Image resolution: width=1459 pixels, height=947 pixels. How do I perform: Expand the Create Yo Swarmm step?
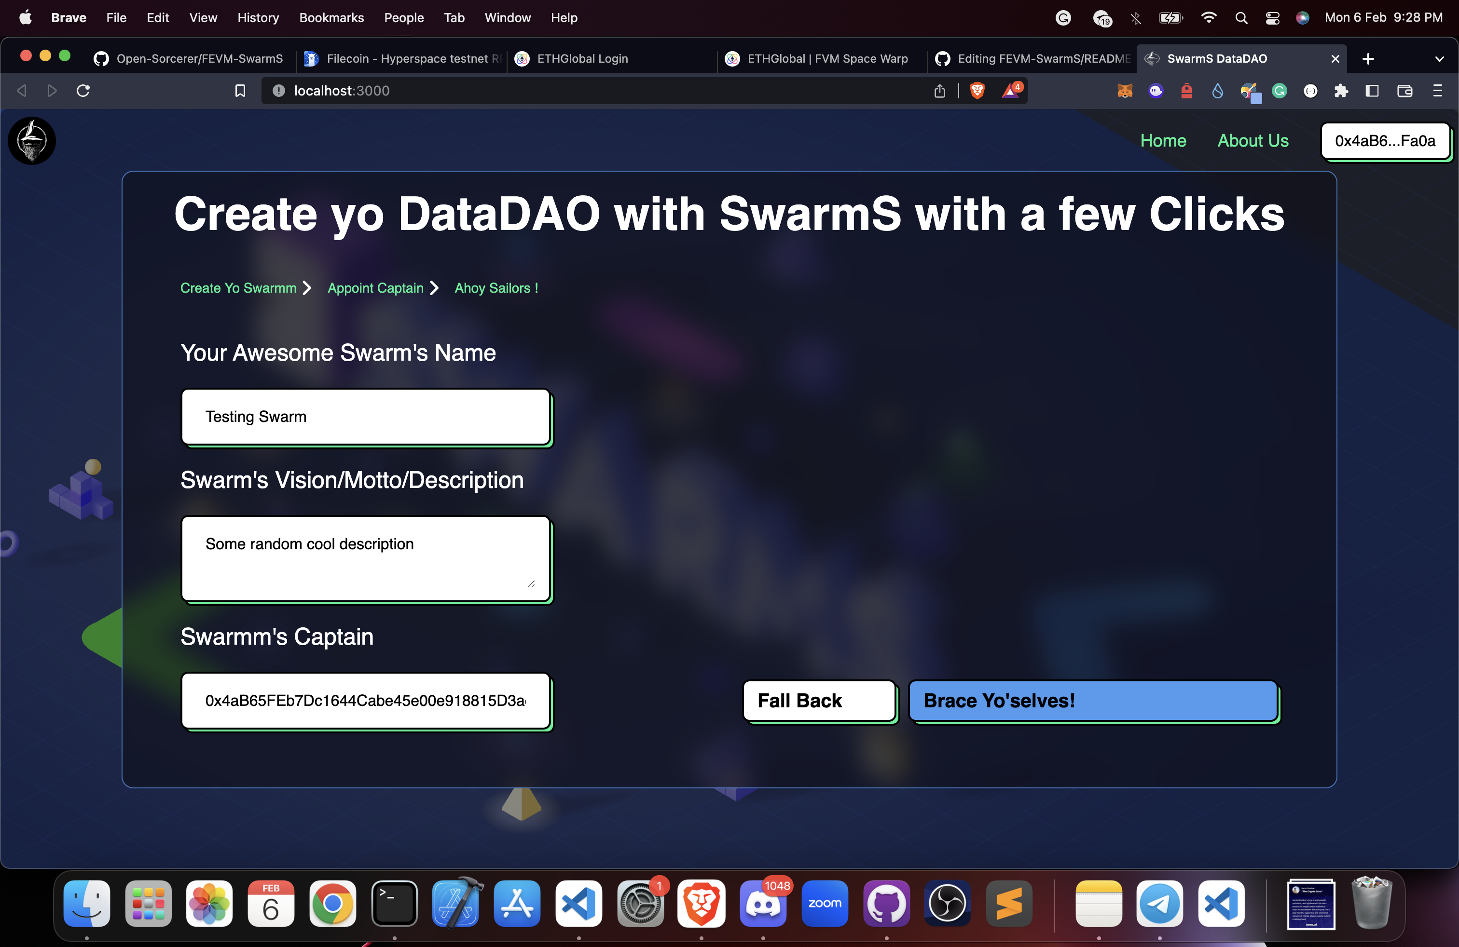click(238, 288)
